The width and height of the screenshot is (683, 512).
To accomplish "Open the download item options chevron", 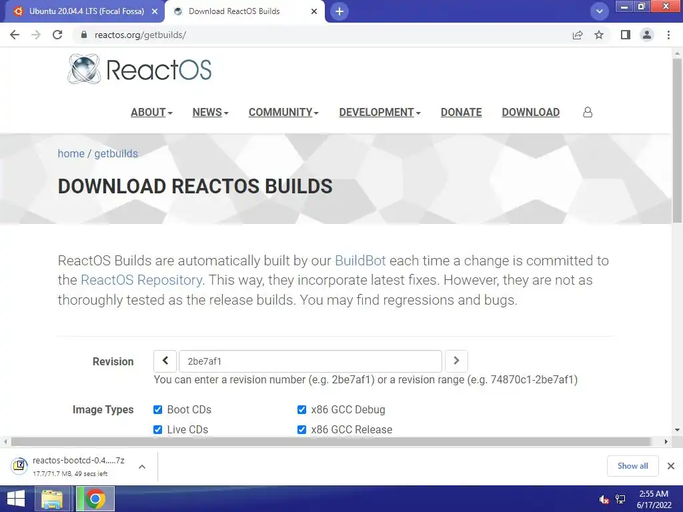I will [x=142, y=467].
